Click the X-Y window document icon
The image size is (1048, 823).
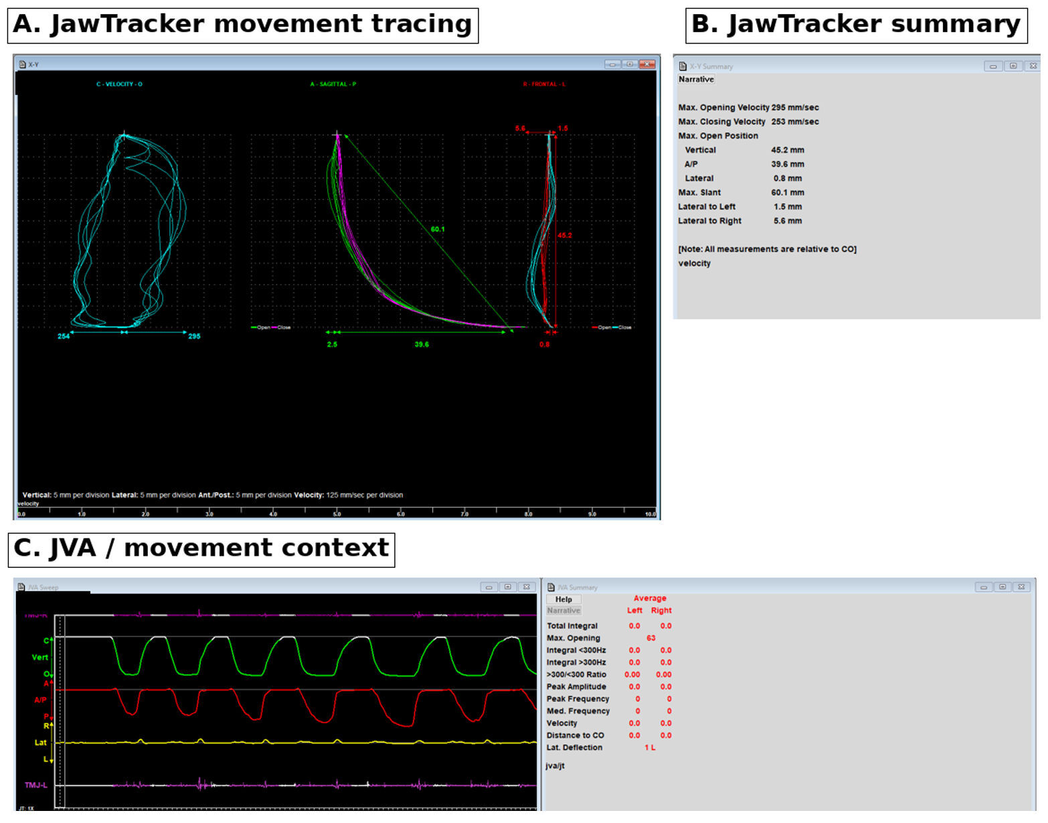tap(22, 64)
